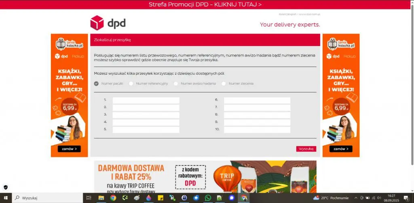
Task: Open the volume control in the system tray
Action: point(379,198)
